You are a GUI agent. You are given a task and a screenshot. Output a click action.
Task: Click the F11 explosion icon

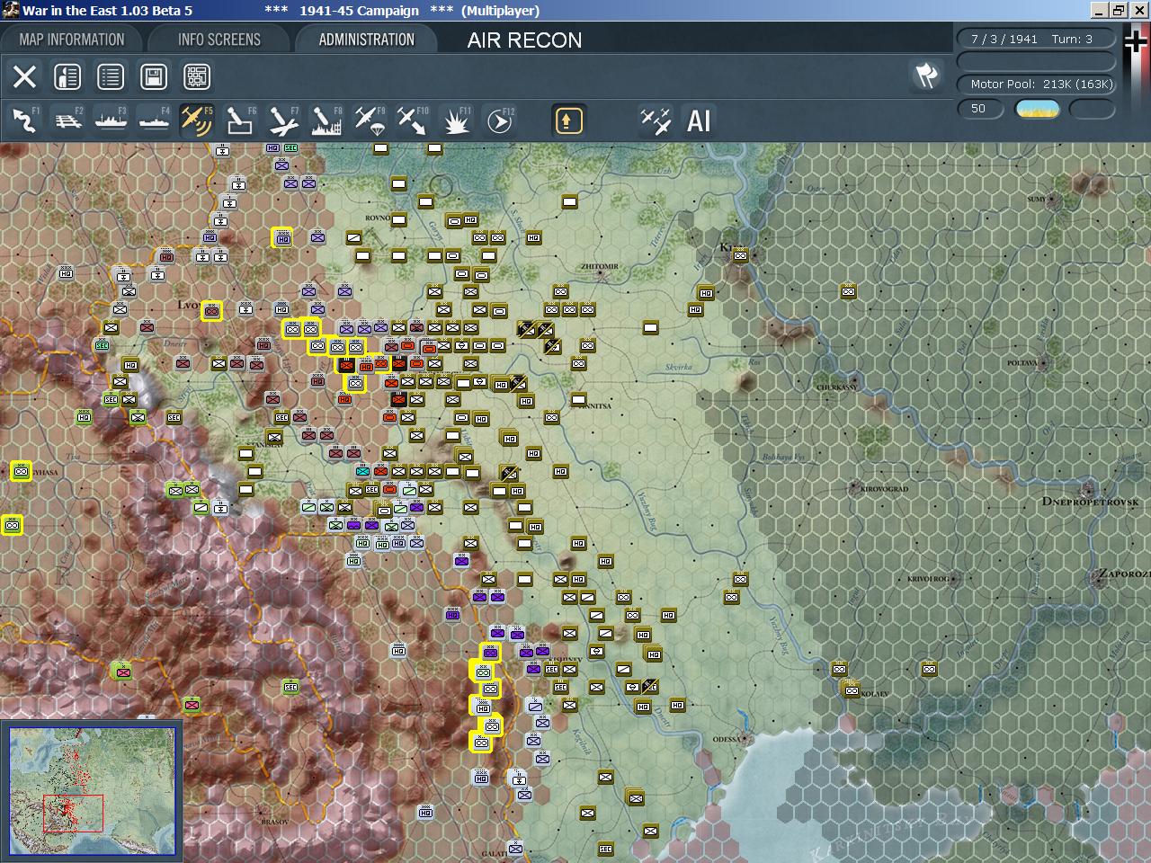coord(456,120)
